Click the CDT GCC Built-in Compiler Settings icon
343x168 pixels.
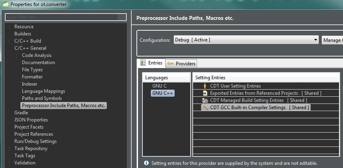pos(205,107)
